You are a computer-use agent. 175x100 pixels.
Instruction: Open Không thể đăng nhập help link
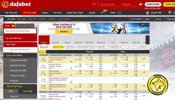153,8
